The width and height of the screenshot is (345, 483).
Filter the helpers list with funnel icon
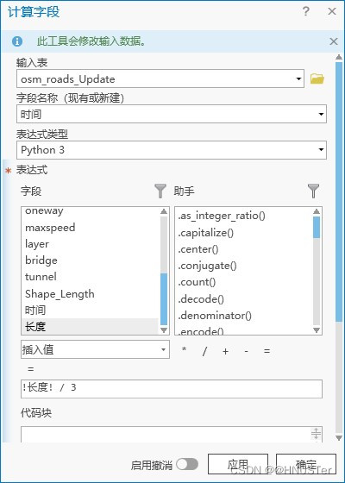tap(313, 191)
